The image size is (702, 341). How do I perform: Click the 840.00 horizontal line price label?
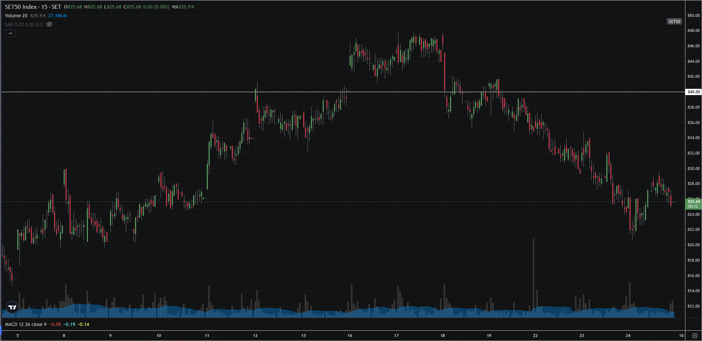tap(694, 92)
